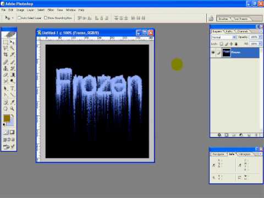Select the Horizontal Type tool

pyautogui.click(x=12, y=89)
